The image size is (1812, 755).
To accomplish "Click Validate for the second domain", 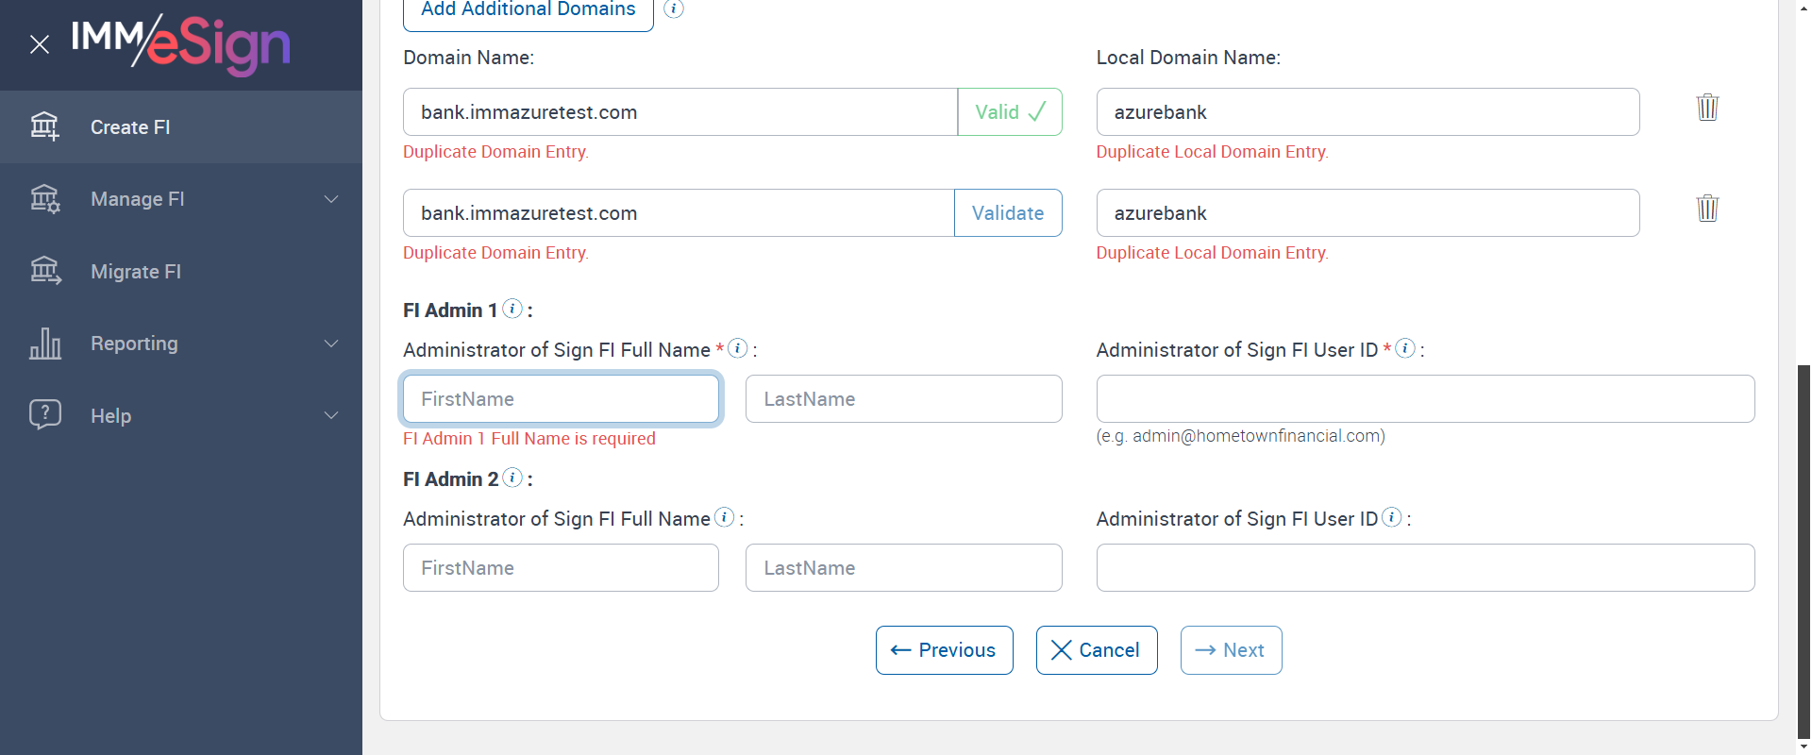I will 1007,213.
